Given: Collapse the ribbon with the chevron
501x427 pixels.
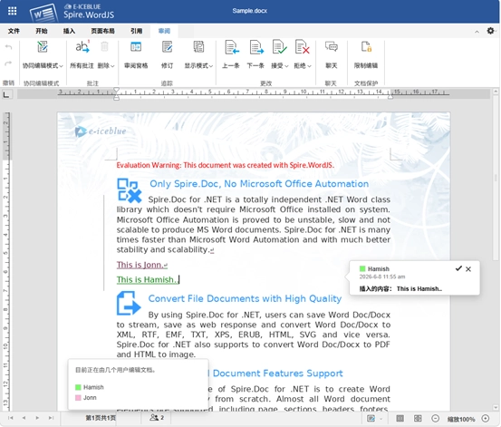Looking at the screenshot, I should click(x=477, y=32).
